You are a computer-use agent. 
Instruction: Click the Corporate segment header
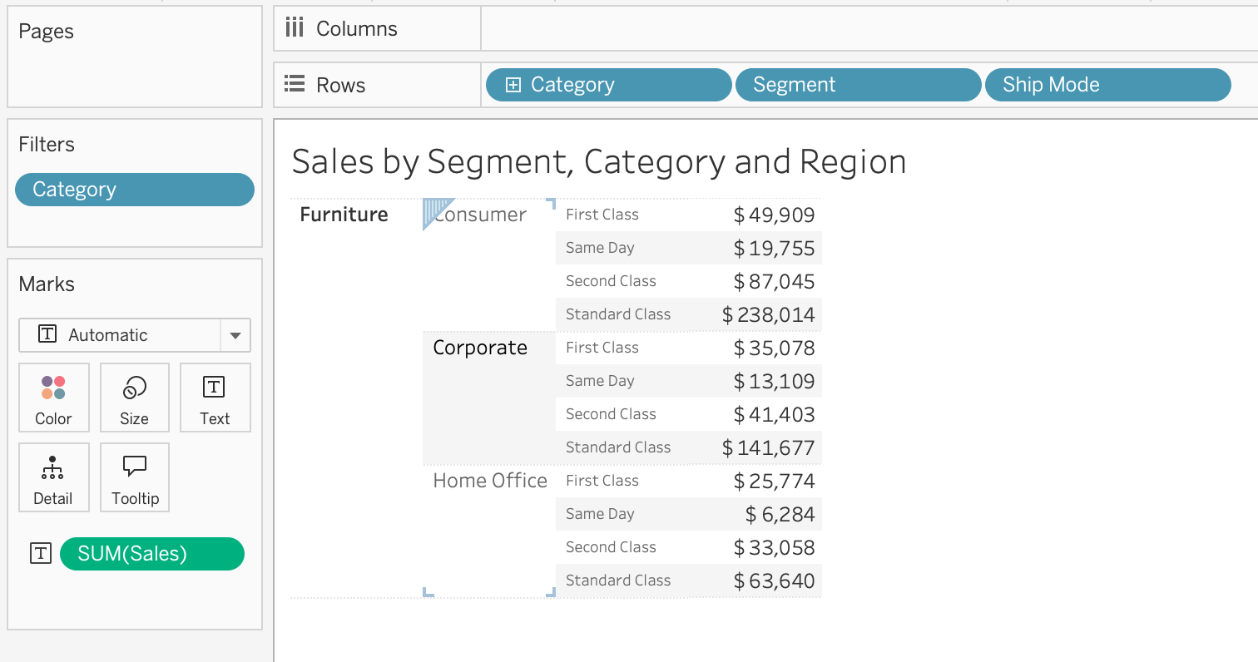[x=480, y=348]
